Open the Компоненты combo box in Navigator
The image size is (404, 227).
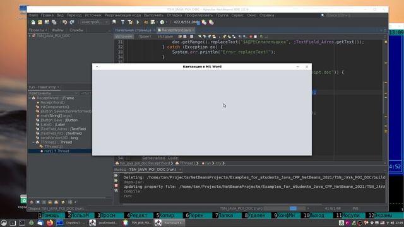coord(53,93)
